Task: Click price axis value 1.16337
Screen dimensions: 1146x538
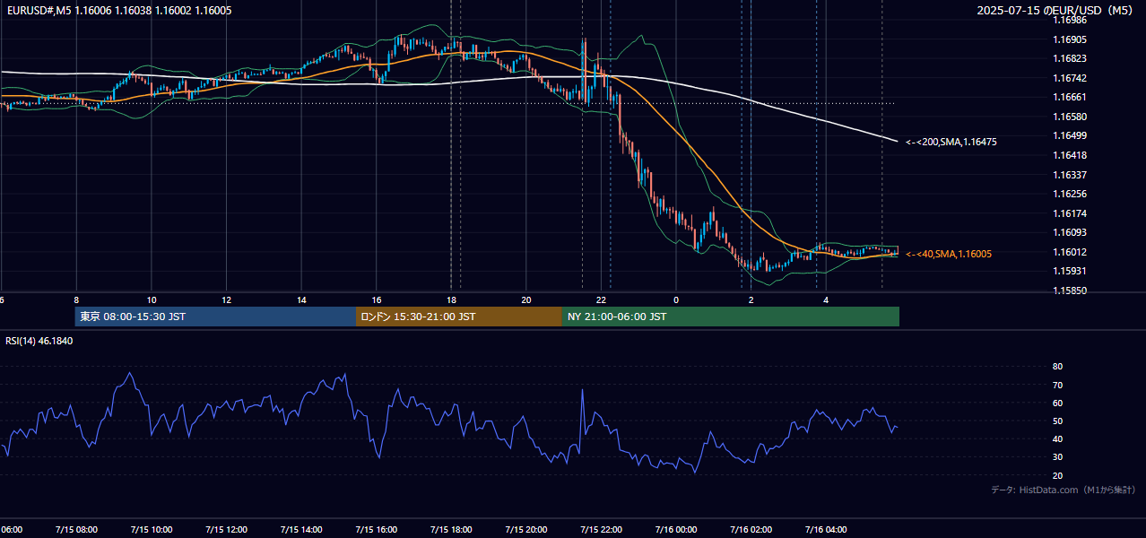Action: (1070, 175)
